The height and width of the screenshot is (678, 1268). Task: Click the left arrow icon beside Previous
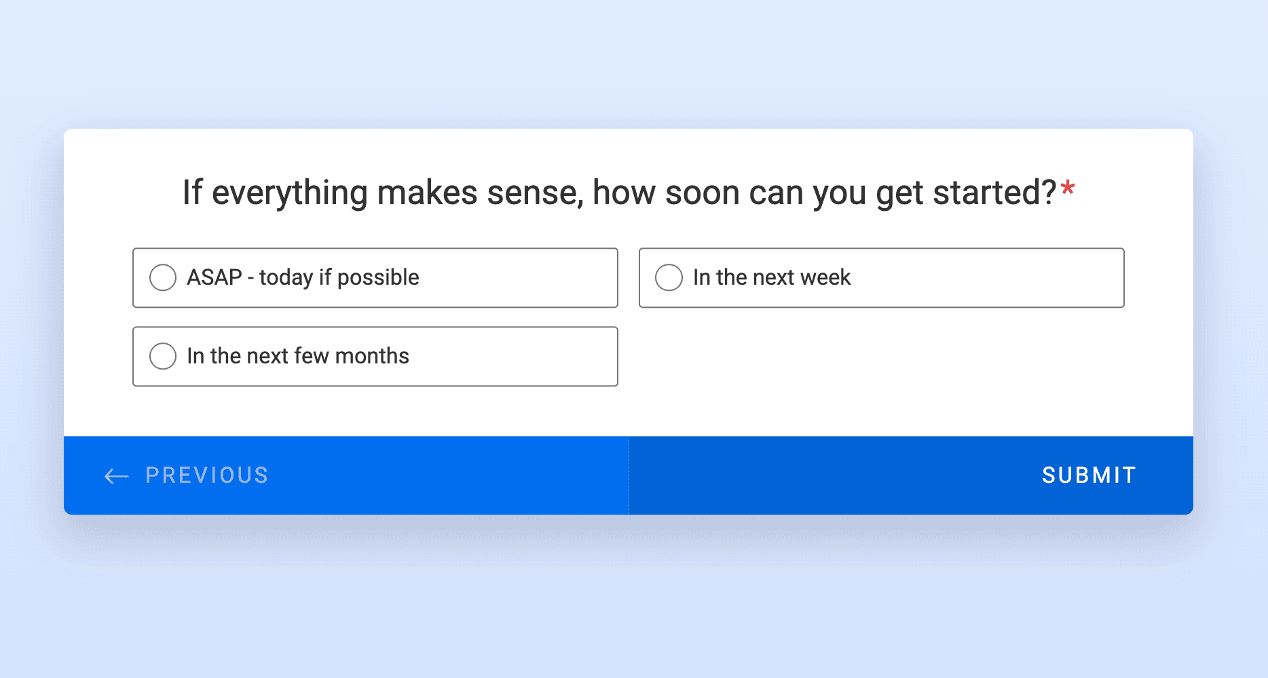[116, 476]
